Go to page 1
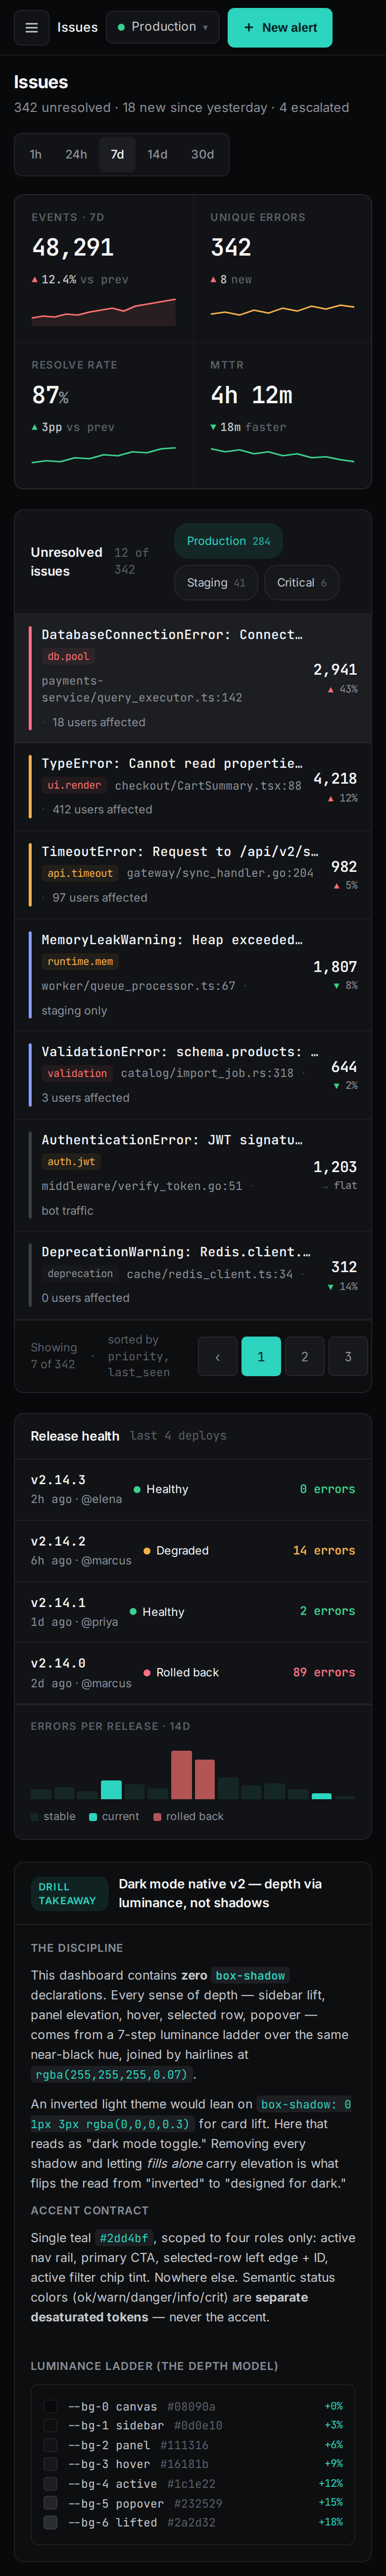The height and width of the screenshot is (2576, 386). coord(261,1357)
